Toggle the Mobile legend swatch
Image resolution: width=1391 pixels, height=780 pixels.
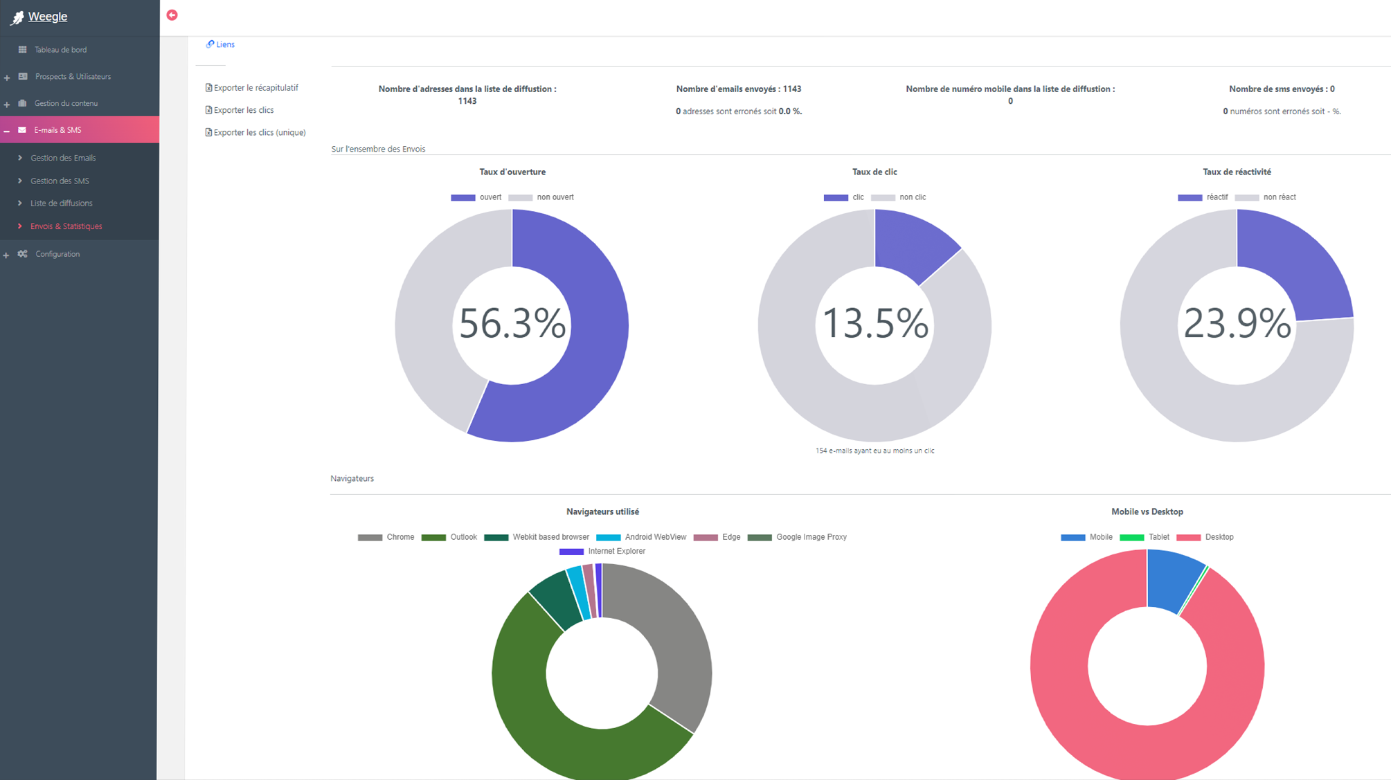pyautogui.click(x=1073, y=538)
